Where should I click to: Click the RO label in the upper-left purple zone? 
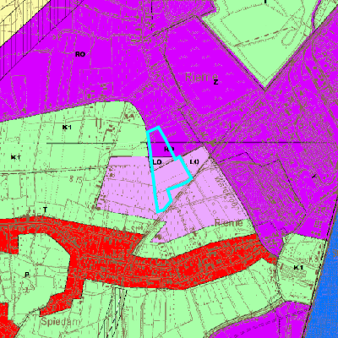pos(80,54)
